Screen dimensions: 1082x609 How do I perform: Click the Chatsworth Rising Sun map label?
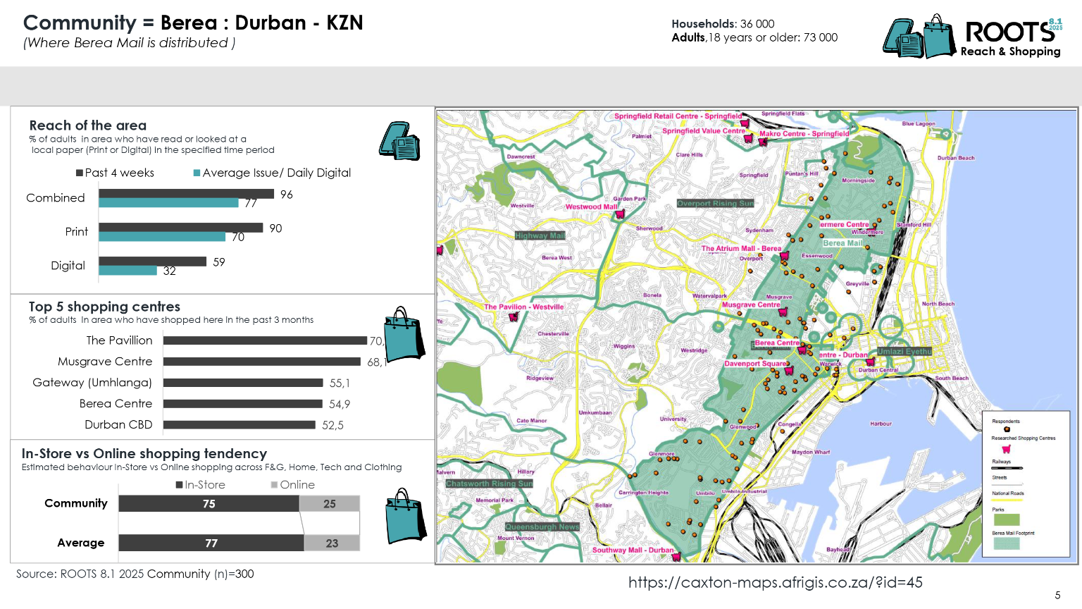(x=489, y=484)
